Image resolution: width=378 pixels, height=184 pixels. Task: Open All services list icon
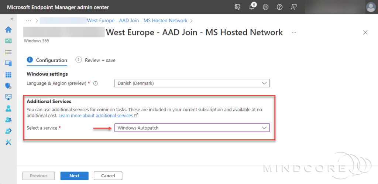tap(8, 52)
